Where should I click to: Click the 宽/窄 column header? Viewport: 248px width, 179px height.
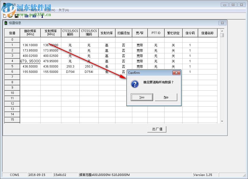point(140,33)
